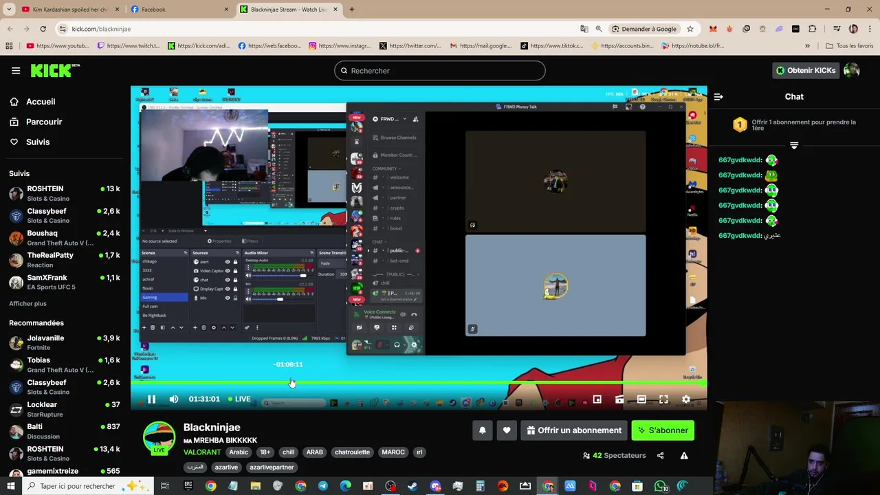This screenshot has width=880, height=495.
Task: Share the stream via share icon
Action: [660, 455]
